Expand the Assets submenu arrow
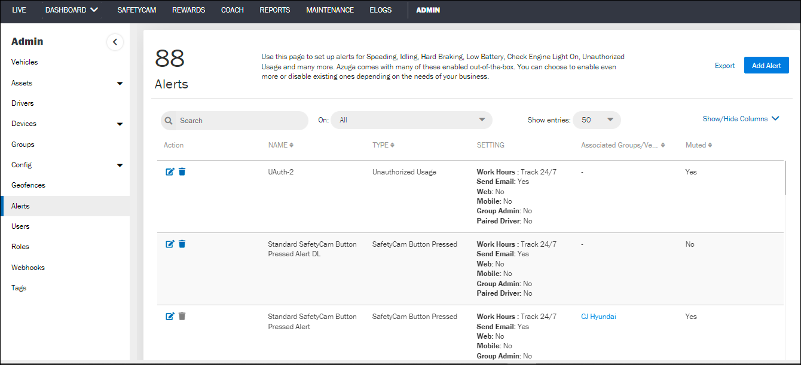801x365 pixels. point(120,84)
